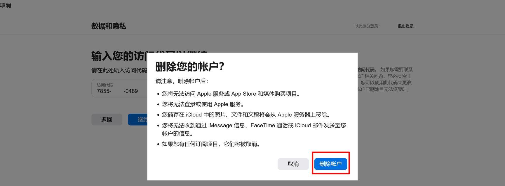Image resolution: width=505 pixels, height=186 pixels.
Task: Click the bullet 您将无法登录或使用 Apple 服务
Action: point(203,104)
